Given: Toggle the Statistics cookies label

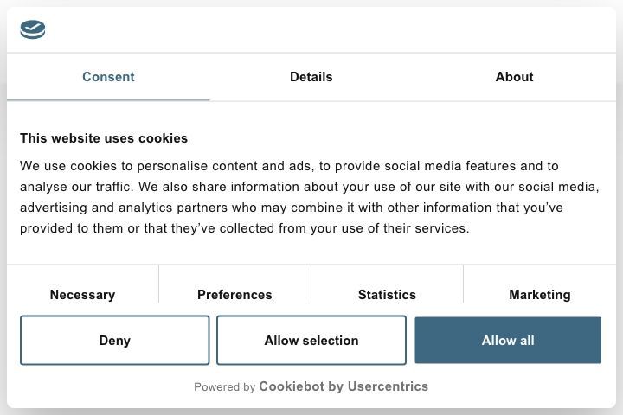Looking at the screenshot, I should point(387,295).
